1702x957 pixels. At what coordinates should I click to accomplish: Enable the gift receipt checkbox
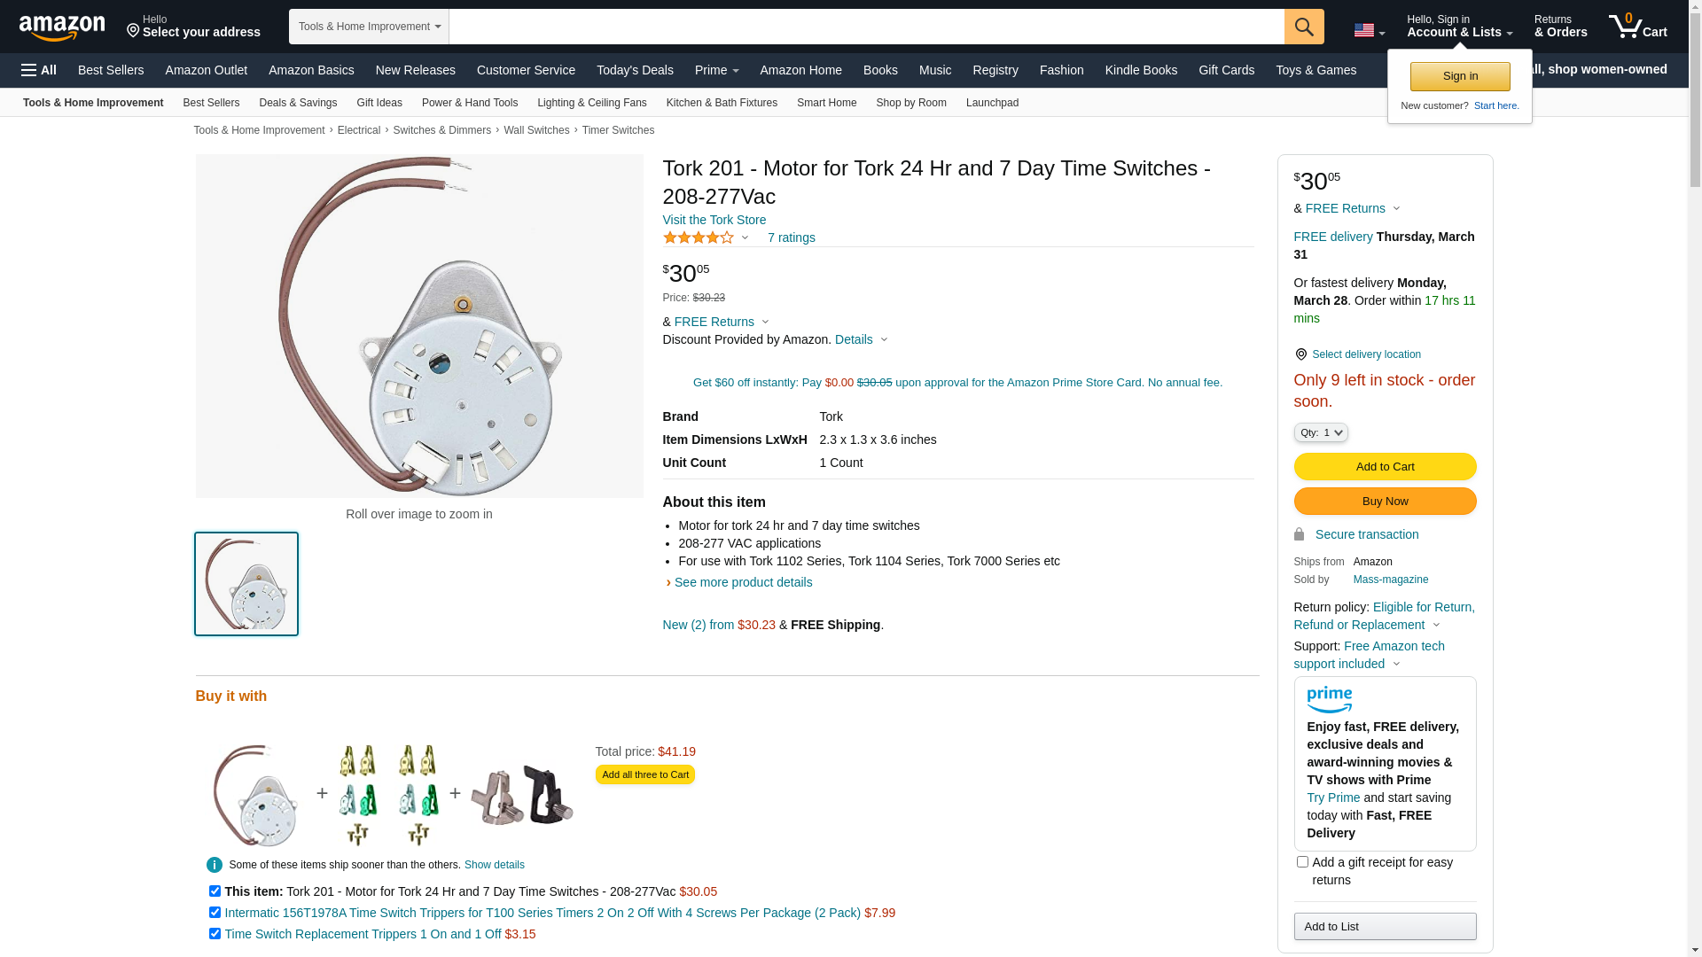tap(1302, 861)
